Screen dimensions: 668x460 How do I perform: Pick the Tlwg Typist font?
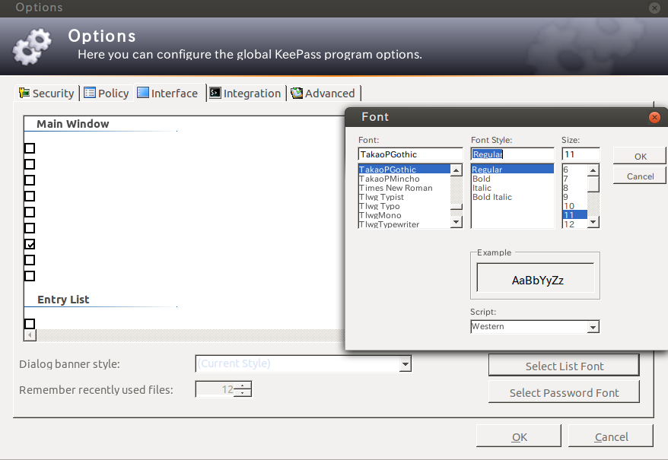point(404,197)
